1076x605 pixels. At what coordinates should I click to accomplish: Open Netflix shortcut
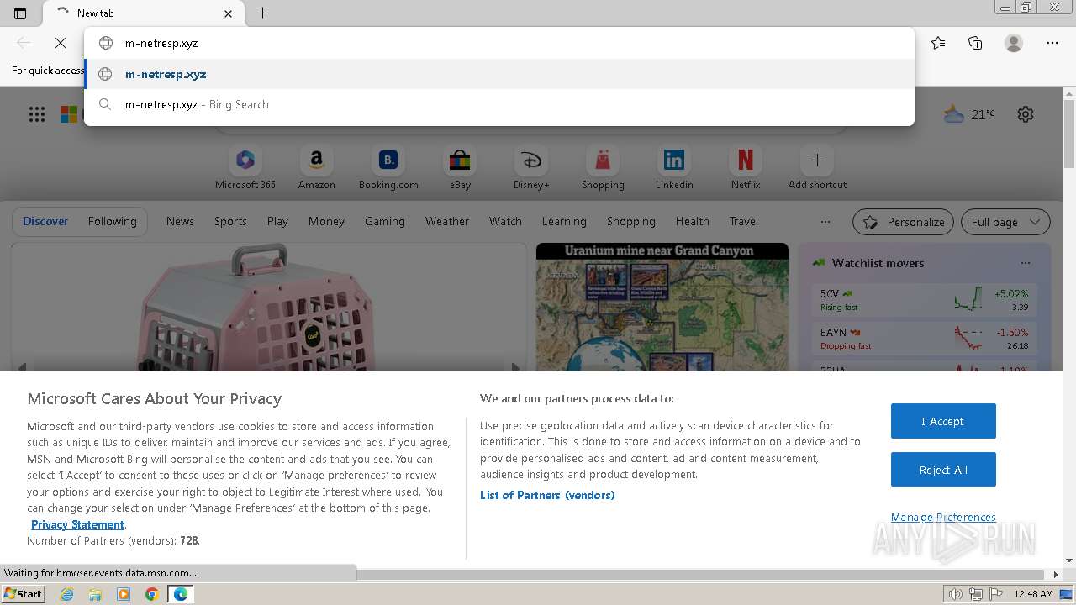[x=746, y=168]
